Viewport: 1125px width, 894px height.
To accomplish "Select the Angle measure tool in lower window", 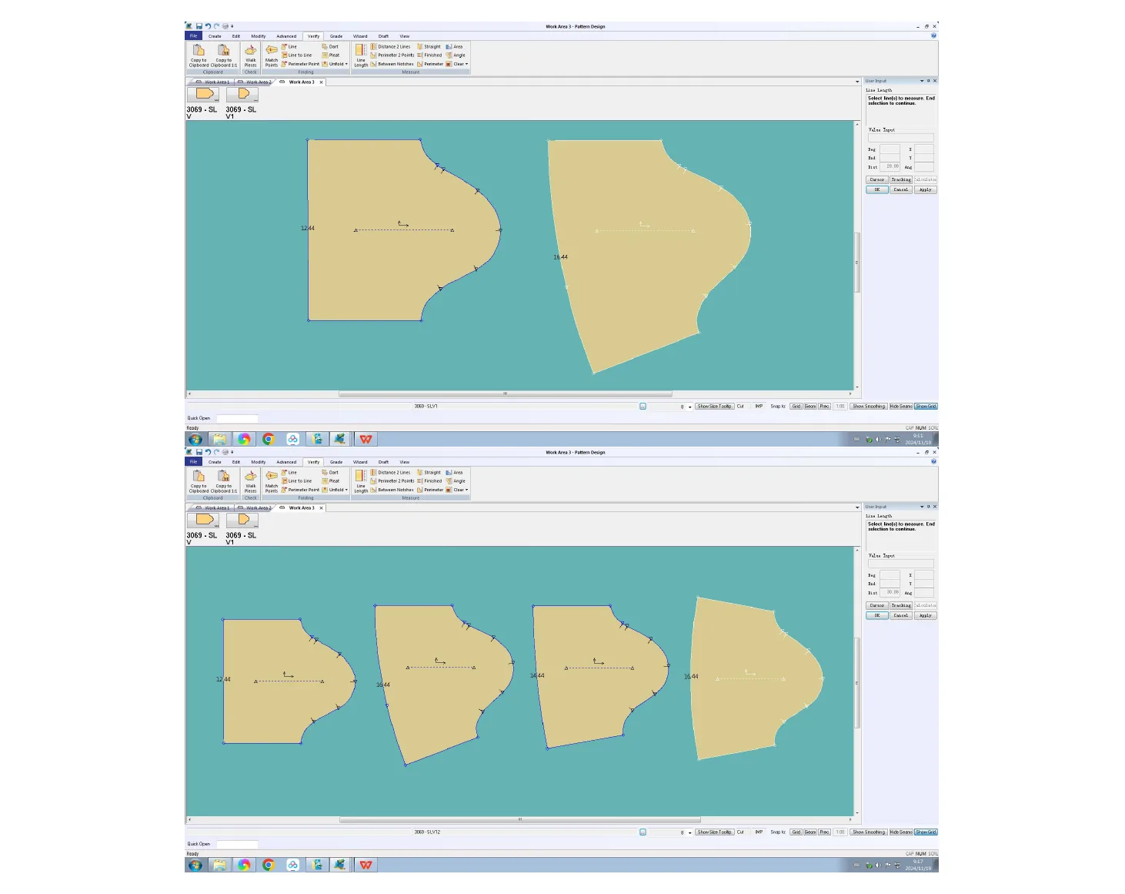I will (456, 481).
